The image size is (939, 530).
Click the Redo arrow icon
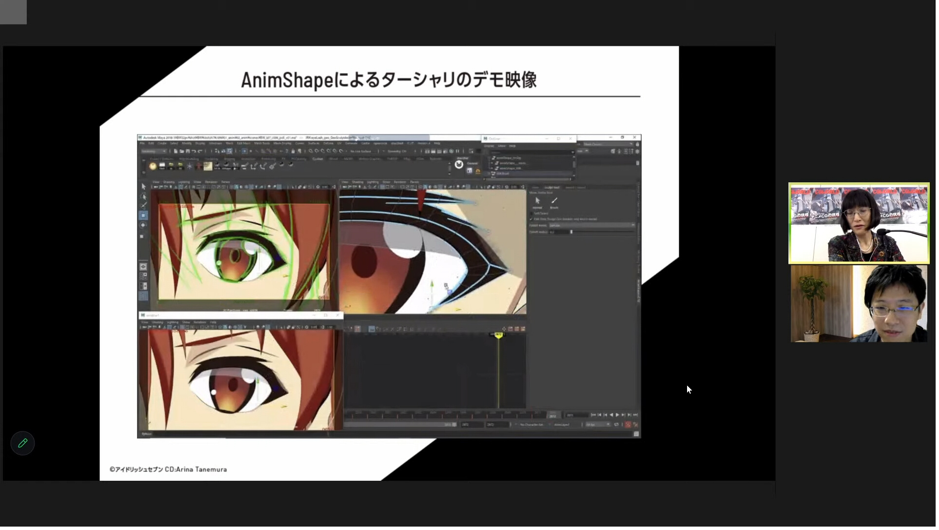tap(200, 151)
